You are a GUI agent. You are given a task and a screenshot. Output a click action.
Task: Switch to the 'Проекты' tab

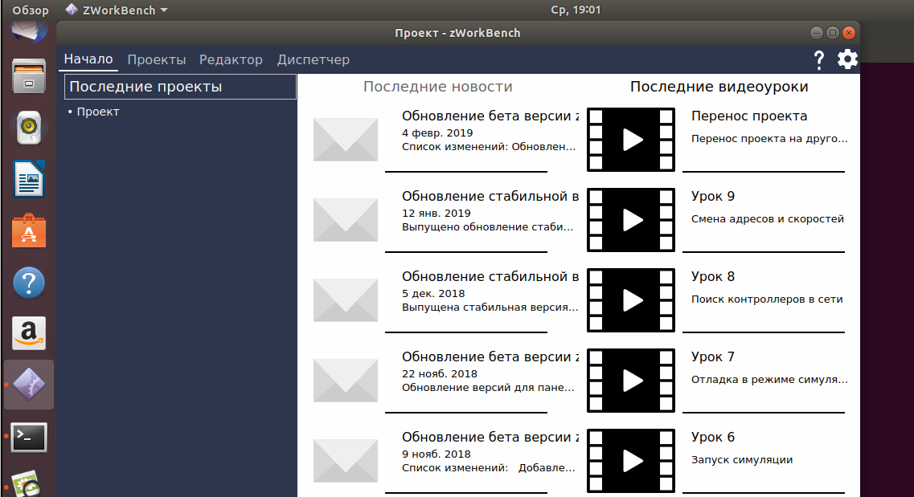[157, 59]
